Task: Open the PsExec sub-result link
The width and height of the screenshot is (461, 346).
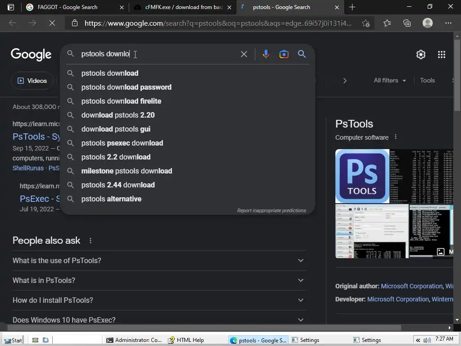Action: [x=40, y=199]
